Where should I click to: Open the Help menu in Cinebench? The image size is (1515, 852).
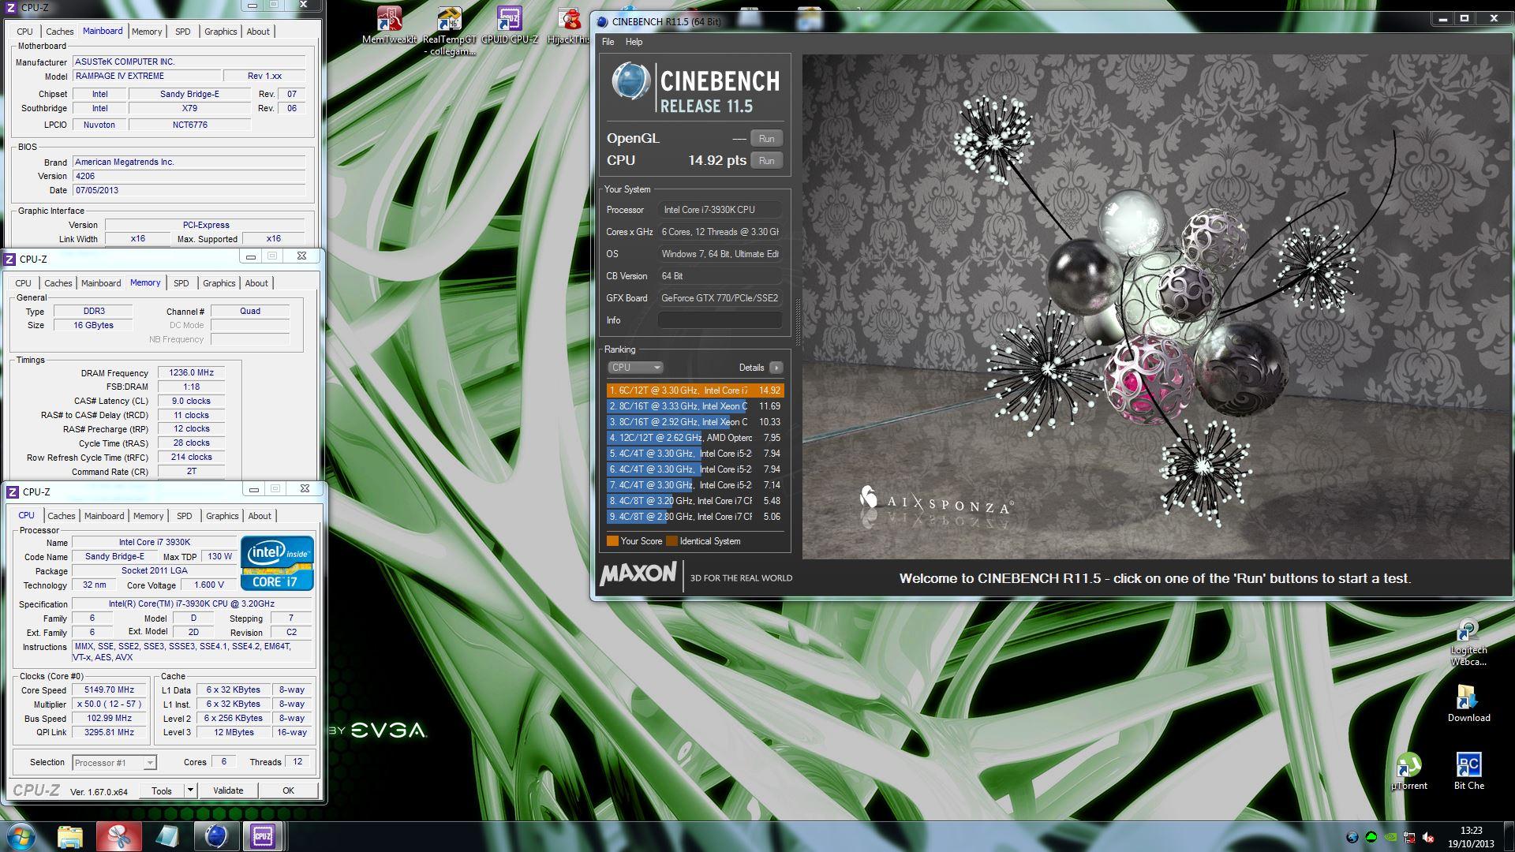pos(634,42)
